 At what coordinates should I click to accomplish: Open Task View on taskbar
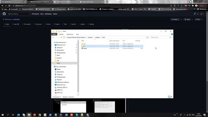pyautogui.click(x=13, y=115)
